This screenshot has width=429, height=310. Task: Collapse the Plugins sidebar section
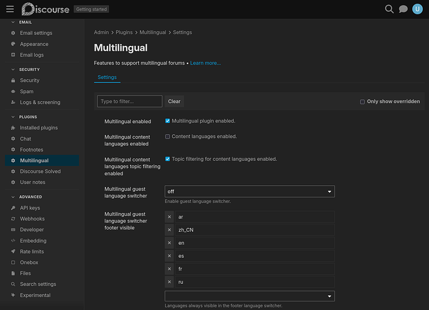[13, 117]
